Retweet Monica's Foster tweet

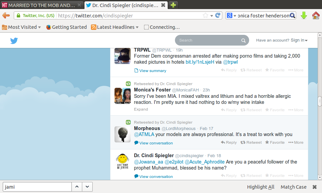[x=251, y=110]
